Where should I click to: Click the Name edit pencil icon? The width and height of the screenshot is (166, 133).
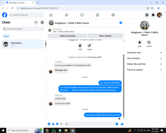(89, 46)
